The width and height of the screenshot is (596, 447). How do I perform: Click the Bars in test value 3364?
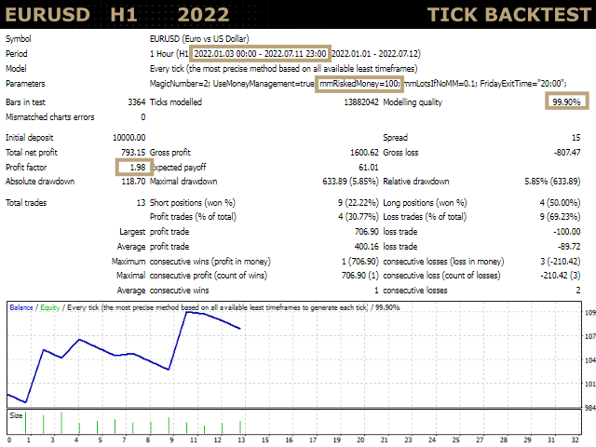pyautogui.click(x=135, y=102)
